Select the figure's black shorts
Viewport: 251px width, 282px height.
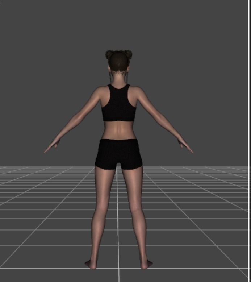click(119, 154)
